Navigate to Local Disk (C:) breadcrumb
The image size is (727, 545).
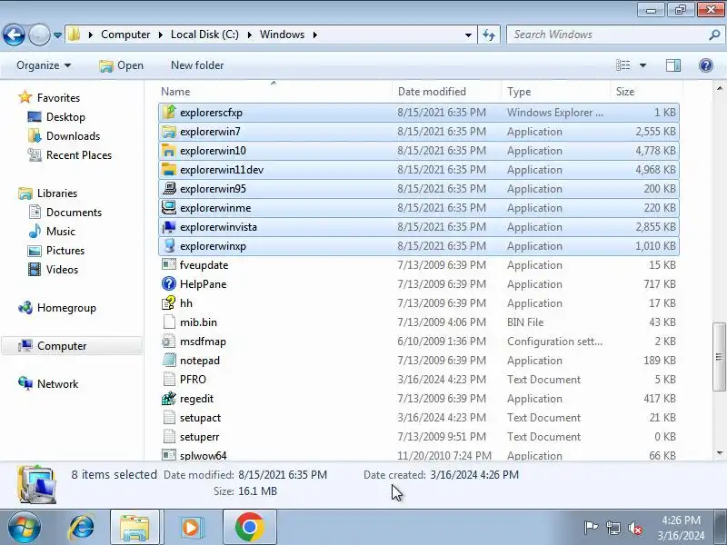pos(204,35)
